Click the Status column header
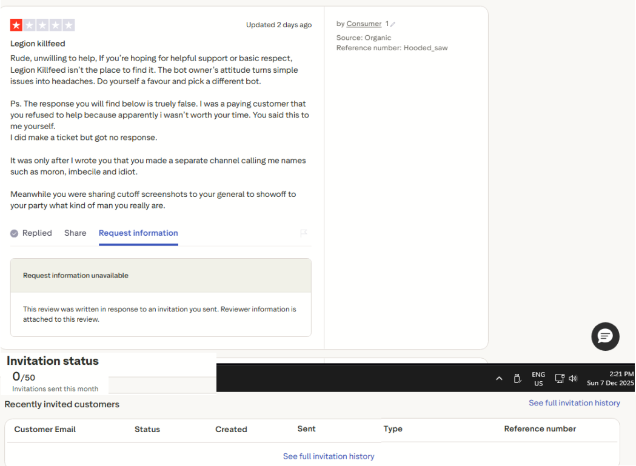Image resolution: width=636 pixels, height=466 pixels. coord(147,429)
